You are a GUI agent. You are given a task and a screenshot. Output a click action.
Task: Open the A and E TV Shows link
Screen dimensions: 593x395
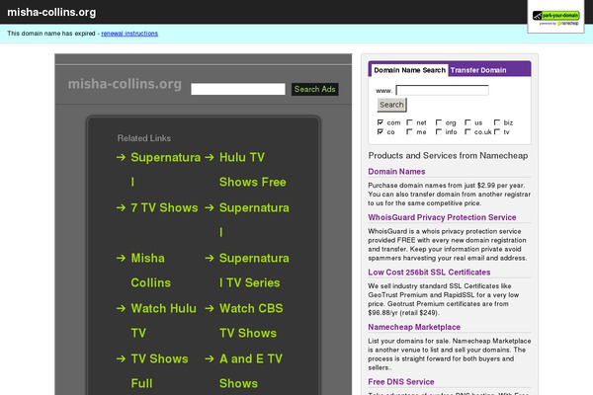(251, 371)
